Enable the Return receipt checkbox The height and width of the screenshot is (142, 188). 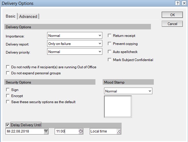pyautogui.click(x=110, y=36)
